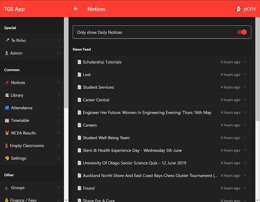Expand the Found notice chevron

(245, 188)
